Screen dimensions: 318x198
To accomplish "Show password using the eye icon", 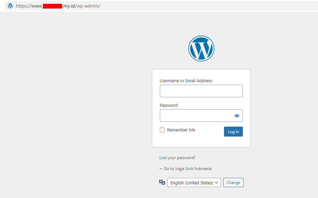I will (x=237, y=116).
